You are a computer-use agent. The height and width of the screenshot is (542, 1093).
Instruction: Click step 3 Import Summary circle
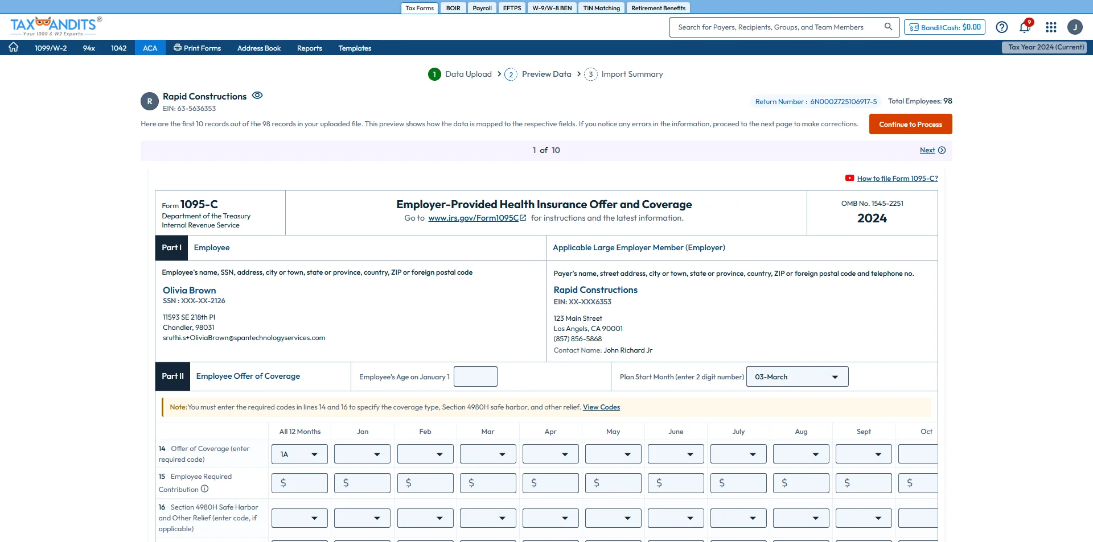591,75
